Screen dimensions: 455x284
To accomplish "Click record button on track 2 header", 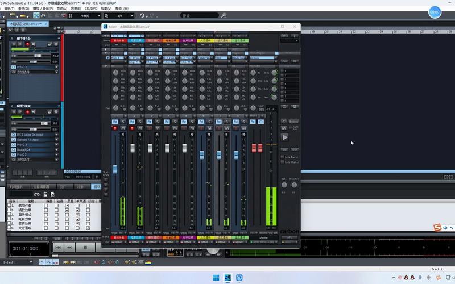I will pyautogui.click(x=27, y=112).
